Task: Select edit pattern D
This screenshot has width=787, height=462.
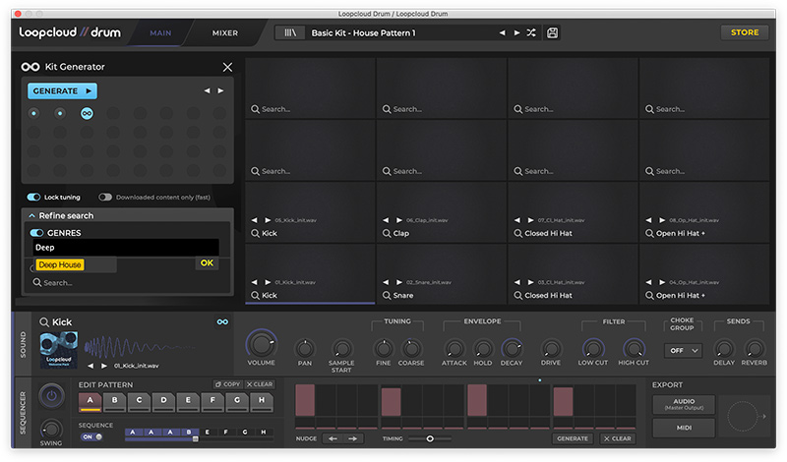Action: click(x=163, y=401)
